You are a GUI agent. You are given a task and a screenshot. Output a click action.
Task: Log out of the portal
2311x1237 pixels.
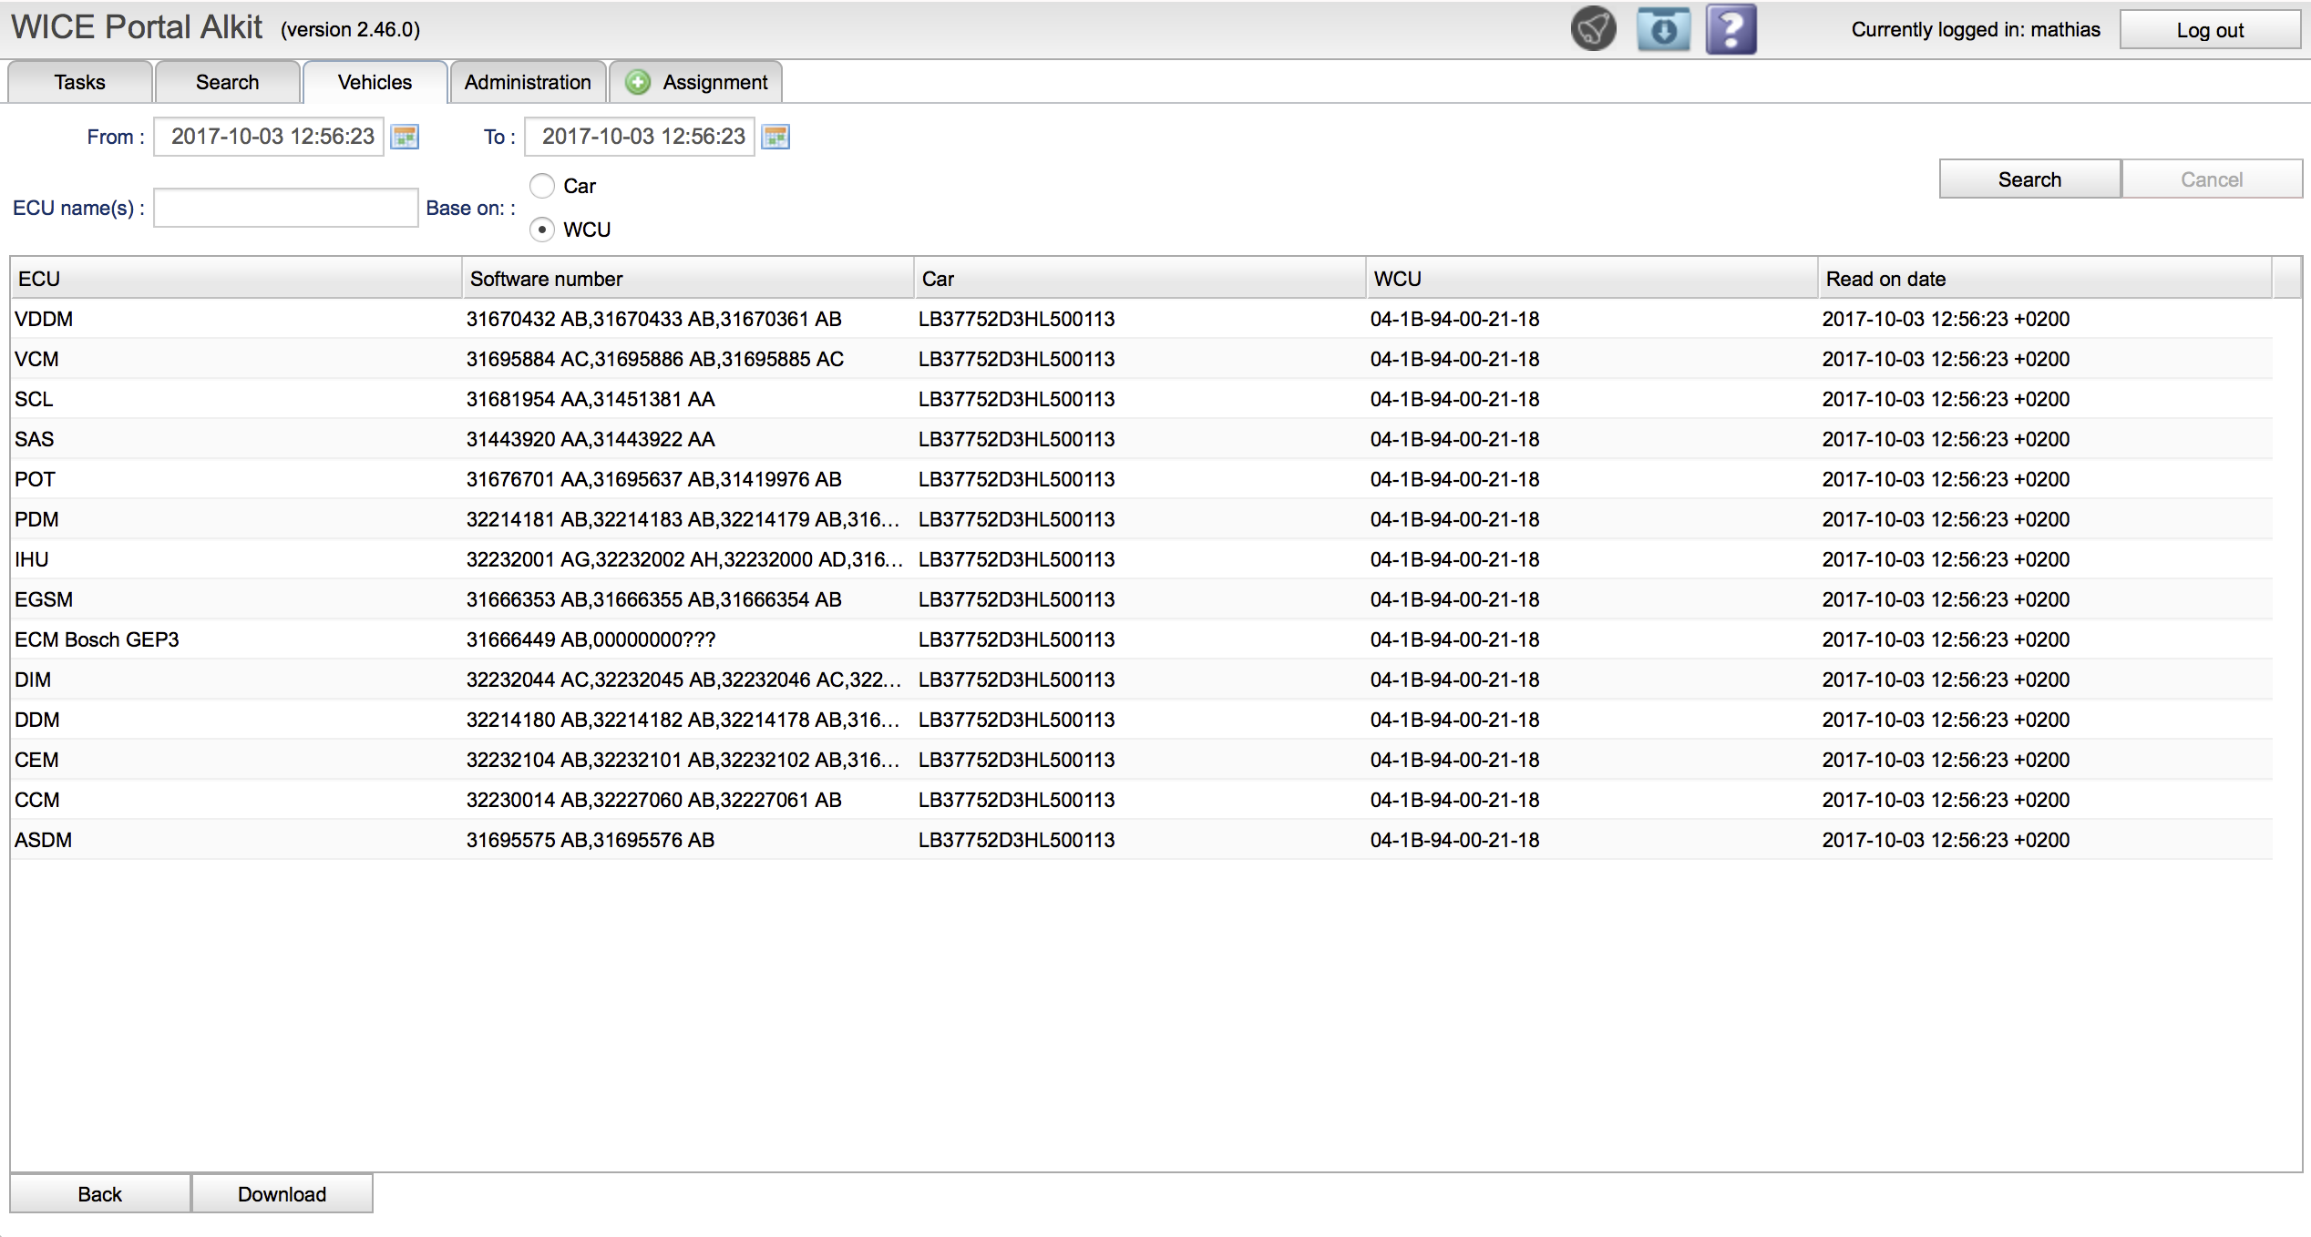click(2210, 30)
